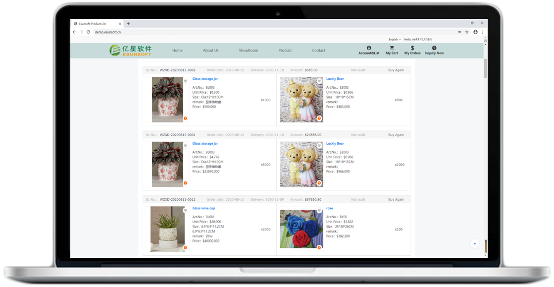Open a new browser tab

(x=128, y=24)
